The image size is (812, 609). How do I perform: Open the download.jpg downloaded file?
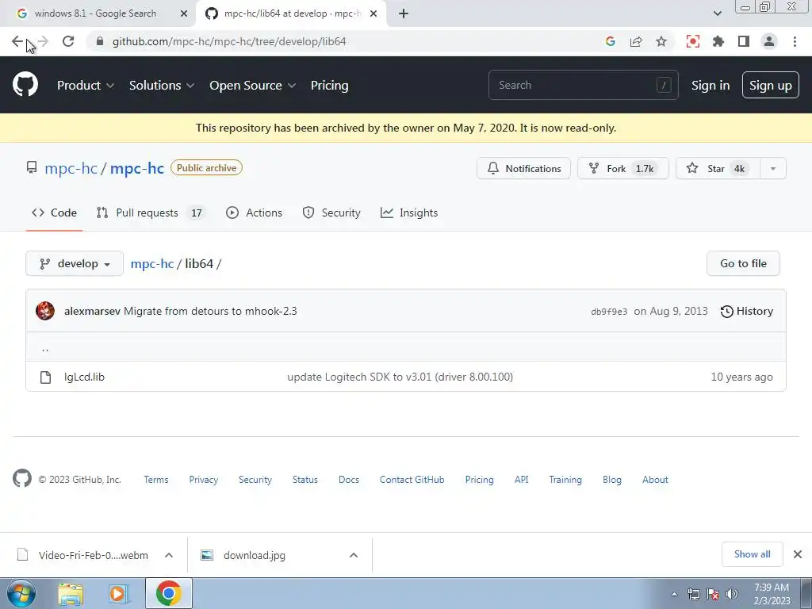(x=255, y=555)
